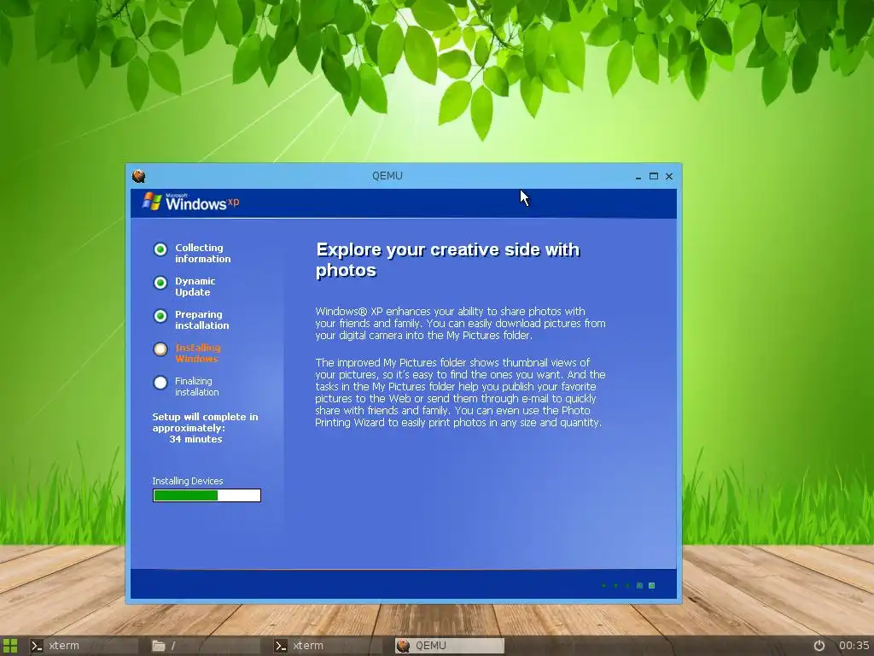This screenshot has height=656, width=874.
Task: Click the orange 'Installing Windows' step label
Action: (198, 353)
